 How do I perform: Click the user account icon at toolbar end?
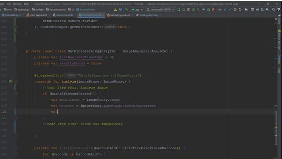(x=278, y=9)
